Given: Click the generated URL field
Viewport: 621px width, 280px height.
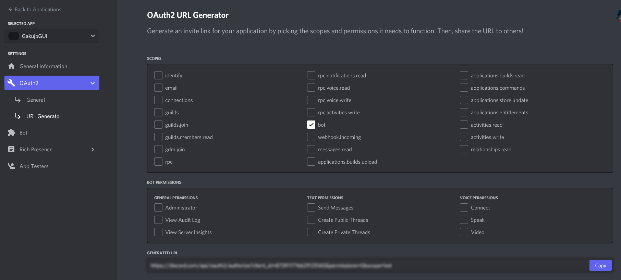Looking at the screenshot, I should [367, 265].
